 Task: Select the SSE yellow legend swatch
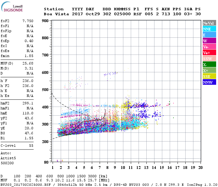tap(209, 76)
